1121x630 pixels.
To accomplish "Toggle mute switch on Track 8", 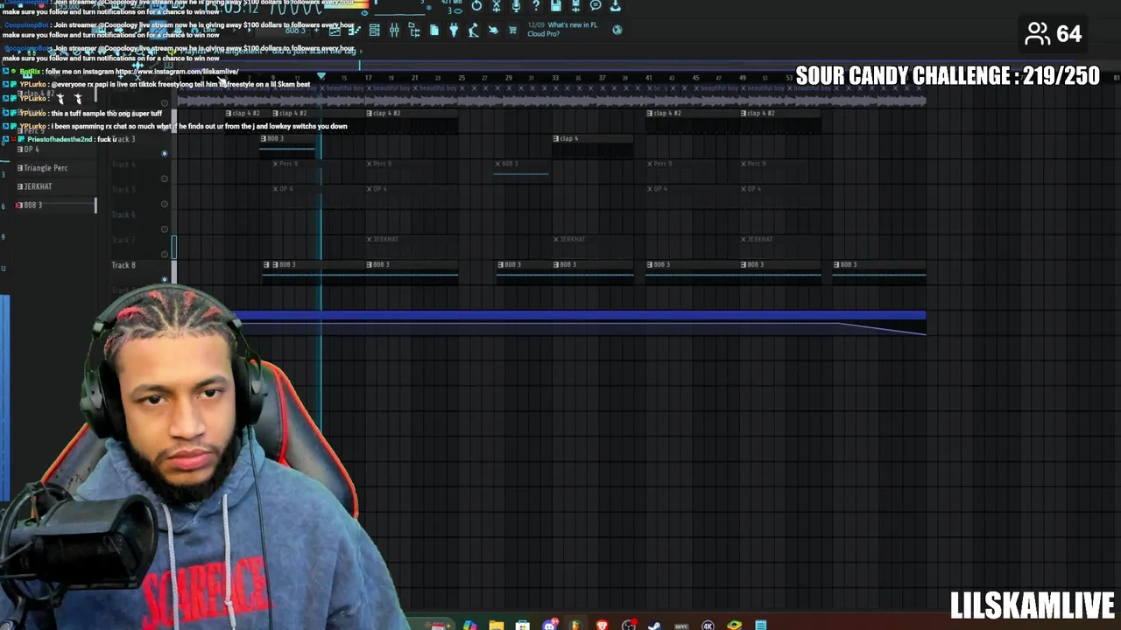I will click(164, 279).
